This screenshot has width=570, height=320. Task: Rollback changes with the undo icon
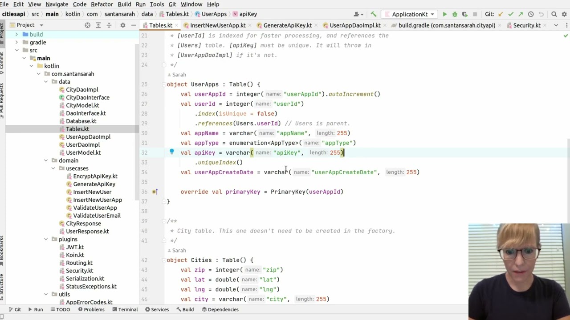[x=541, y=14]
